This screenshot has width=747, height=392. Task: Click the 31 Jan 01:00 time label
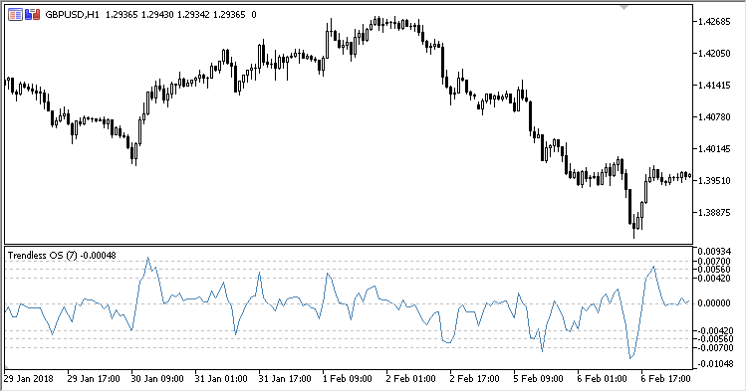[x=221, y=379]
